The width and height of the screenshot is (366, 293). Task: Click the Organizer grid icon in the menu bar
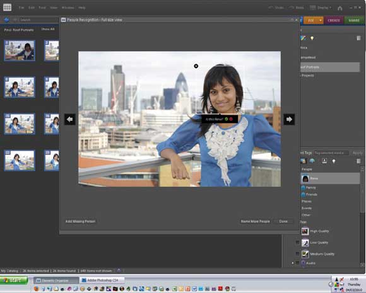[x=7, y=8]
